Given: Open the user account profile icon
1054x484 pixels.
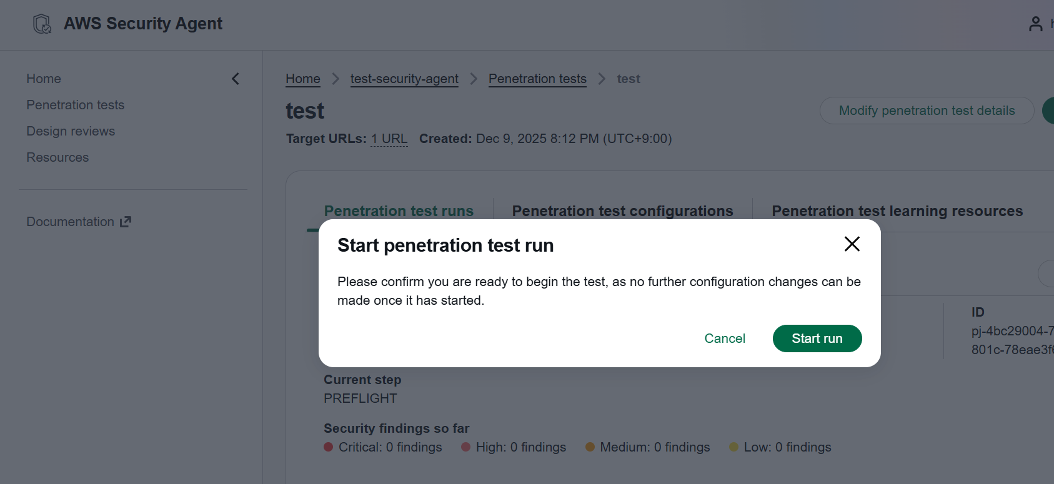Looking at the screenshot, I should [1035, 24].
